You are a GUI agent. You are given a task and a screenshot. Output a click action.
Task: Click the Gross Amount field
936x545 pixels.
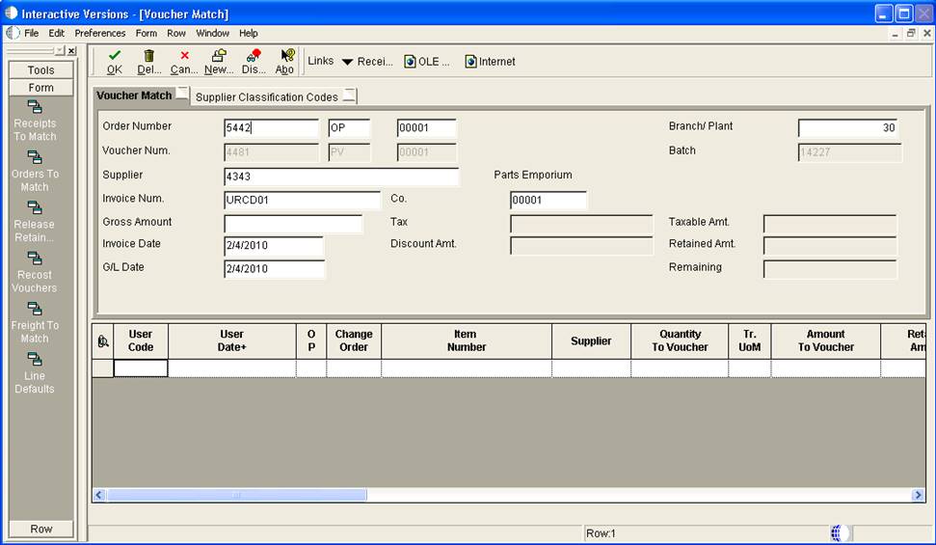click(293, 224)
